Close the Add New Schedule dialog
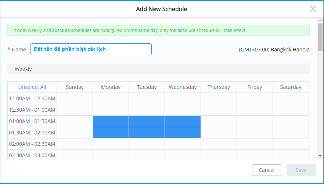The width and height of the screenshot is (324, 184). point(313,9)
